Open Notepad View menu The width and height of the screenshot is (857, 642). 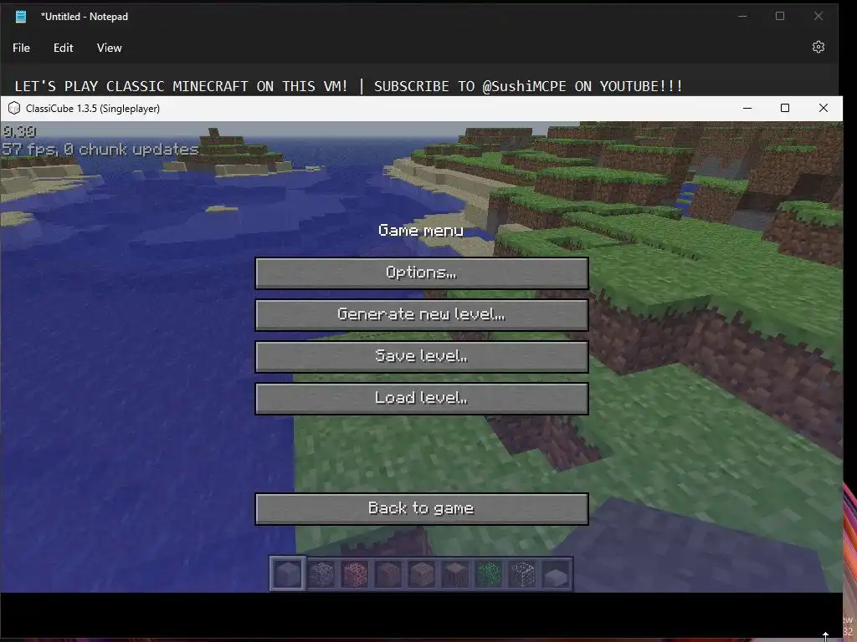coord(110,48)
